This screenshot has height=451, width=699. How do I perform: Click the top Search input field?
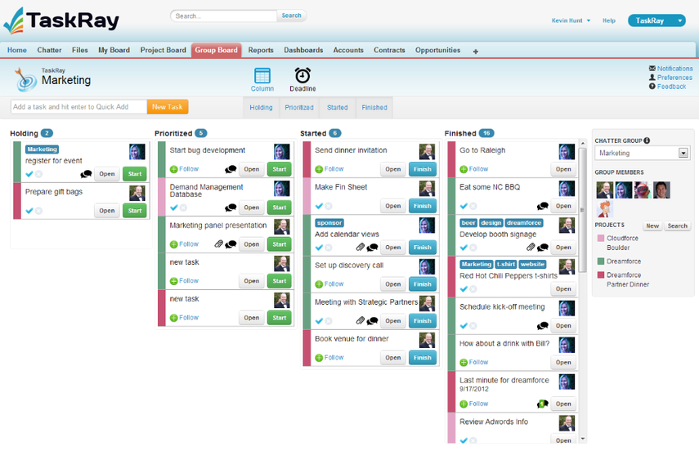224,16
